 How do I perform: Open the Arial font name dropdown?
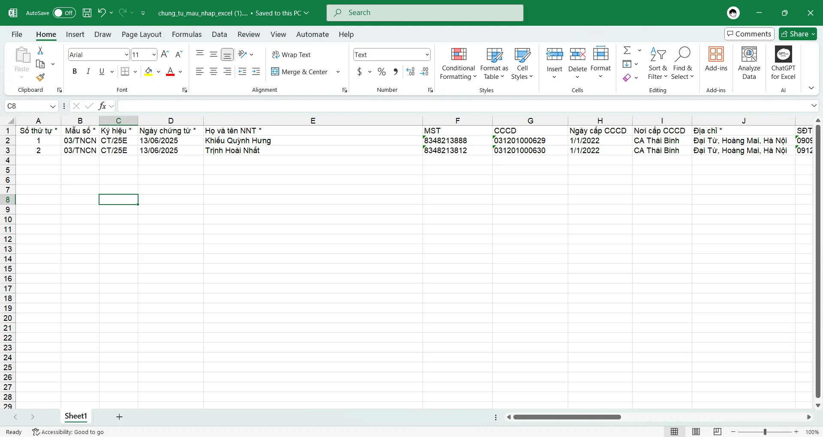click(x=127, y=55)
